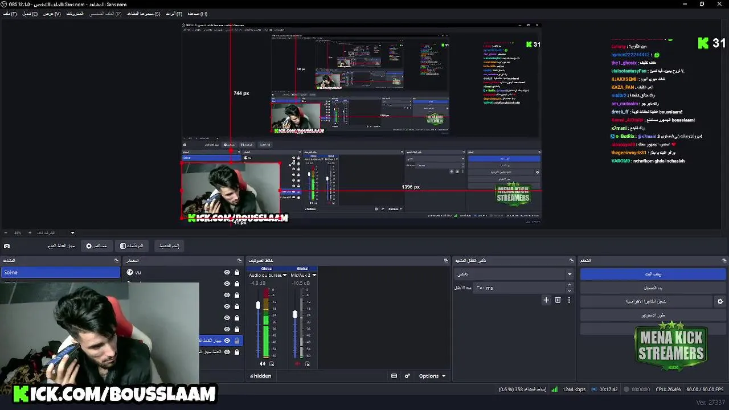Screen dimensions: 729x410
Task: Open the View (عرض) menu
Action: [x=52, y=14]
